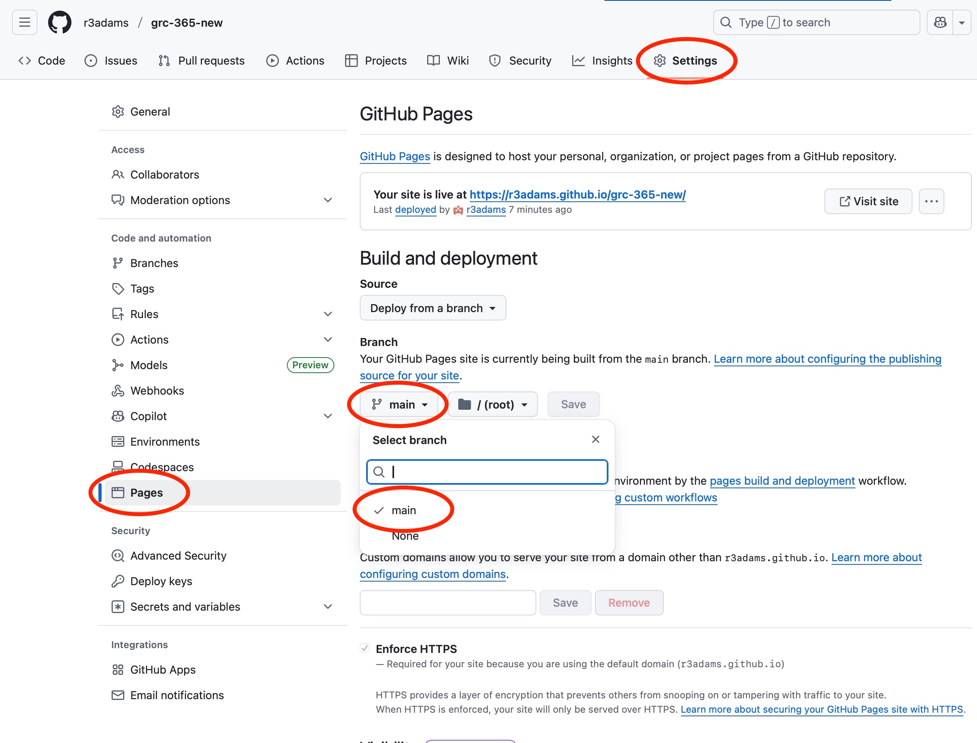Open pages build and deployment workflow link
977x743 pixels.
pyautogui.click(x=782, y=481)
